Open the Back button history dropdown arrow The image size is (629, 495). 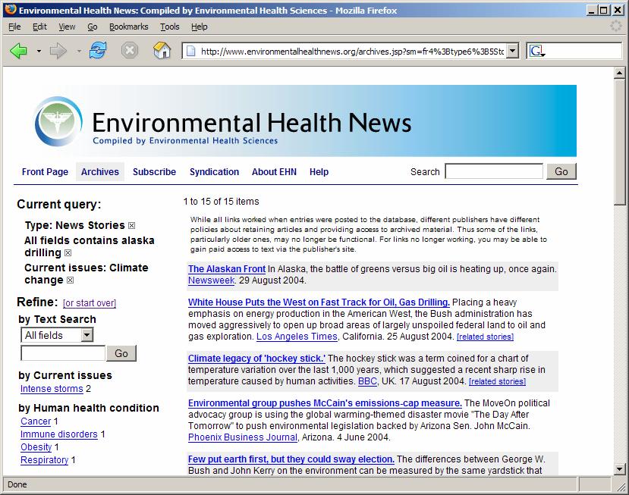[x=39, y=52]
